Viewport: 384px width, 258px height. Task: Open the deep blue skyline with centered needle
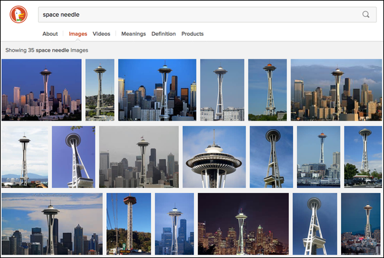pos(157,90)
